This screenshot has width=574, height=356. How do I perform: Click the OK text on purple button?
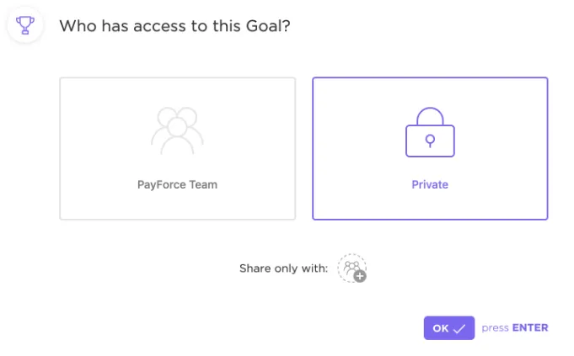coord(440,328)
